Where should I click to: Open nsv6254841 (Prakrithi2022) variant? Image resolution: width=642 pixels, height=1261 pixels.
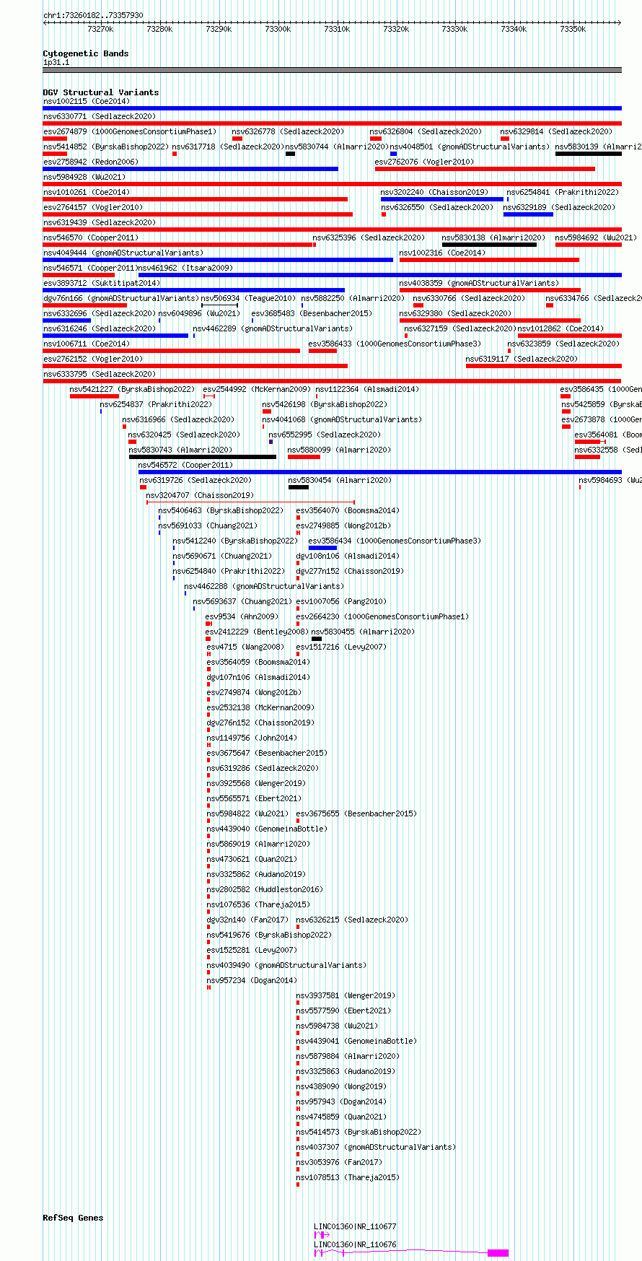coord(563,192)
